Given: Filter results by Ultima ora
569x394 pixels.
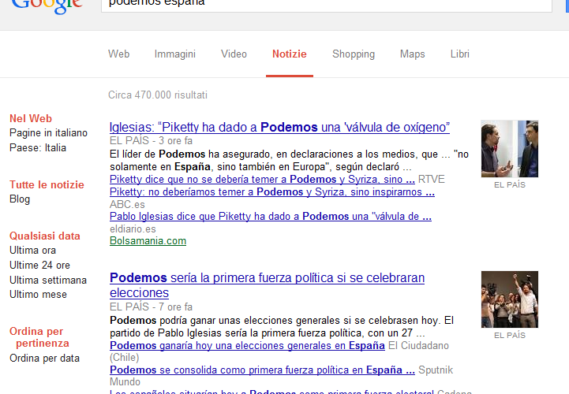Looking at the screenshot, I should [32, 251].
